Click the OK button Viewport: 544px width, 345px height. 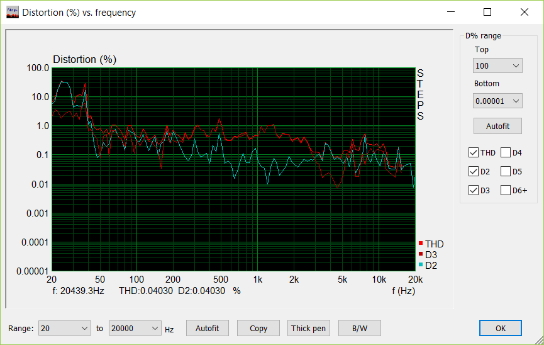point(500,329)
